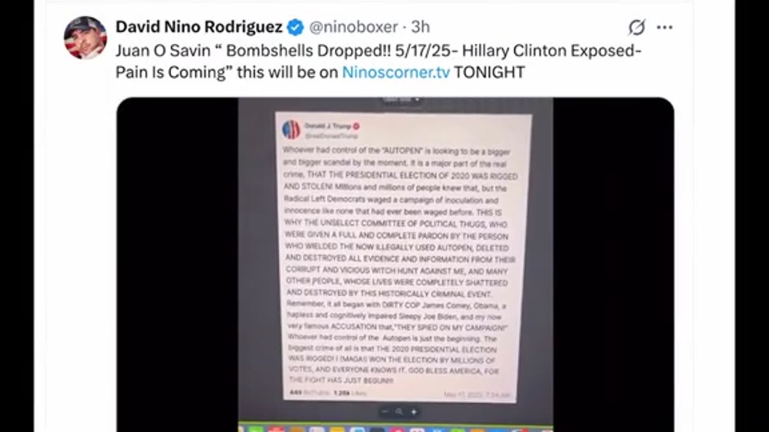Screen dimensions: 769x432
Task: Open the 3h post timestamp
Action: tap(421, 27)
